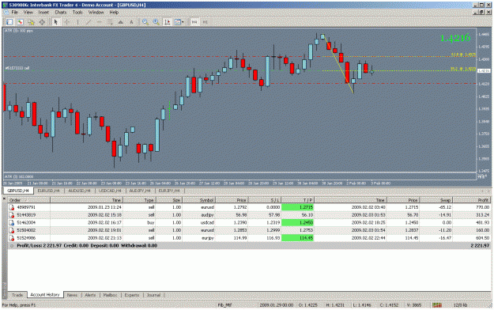The width and height of the screenshot is (494, 310).
Task: Open the Navigator folder-star toolbar icon
Action: point(31,22)
